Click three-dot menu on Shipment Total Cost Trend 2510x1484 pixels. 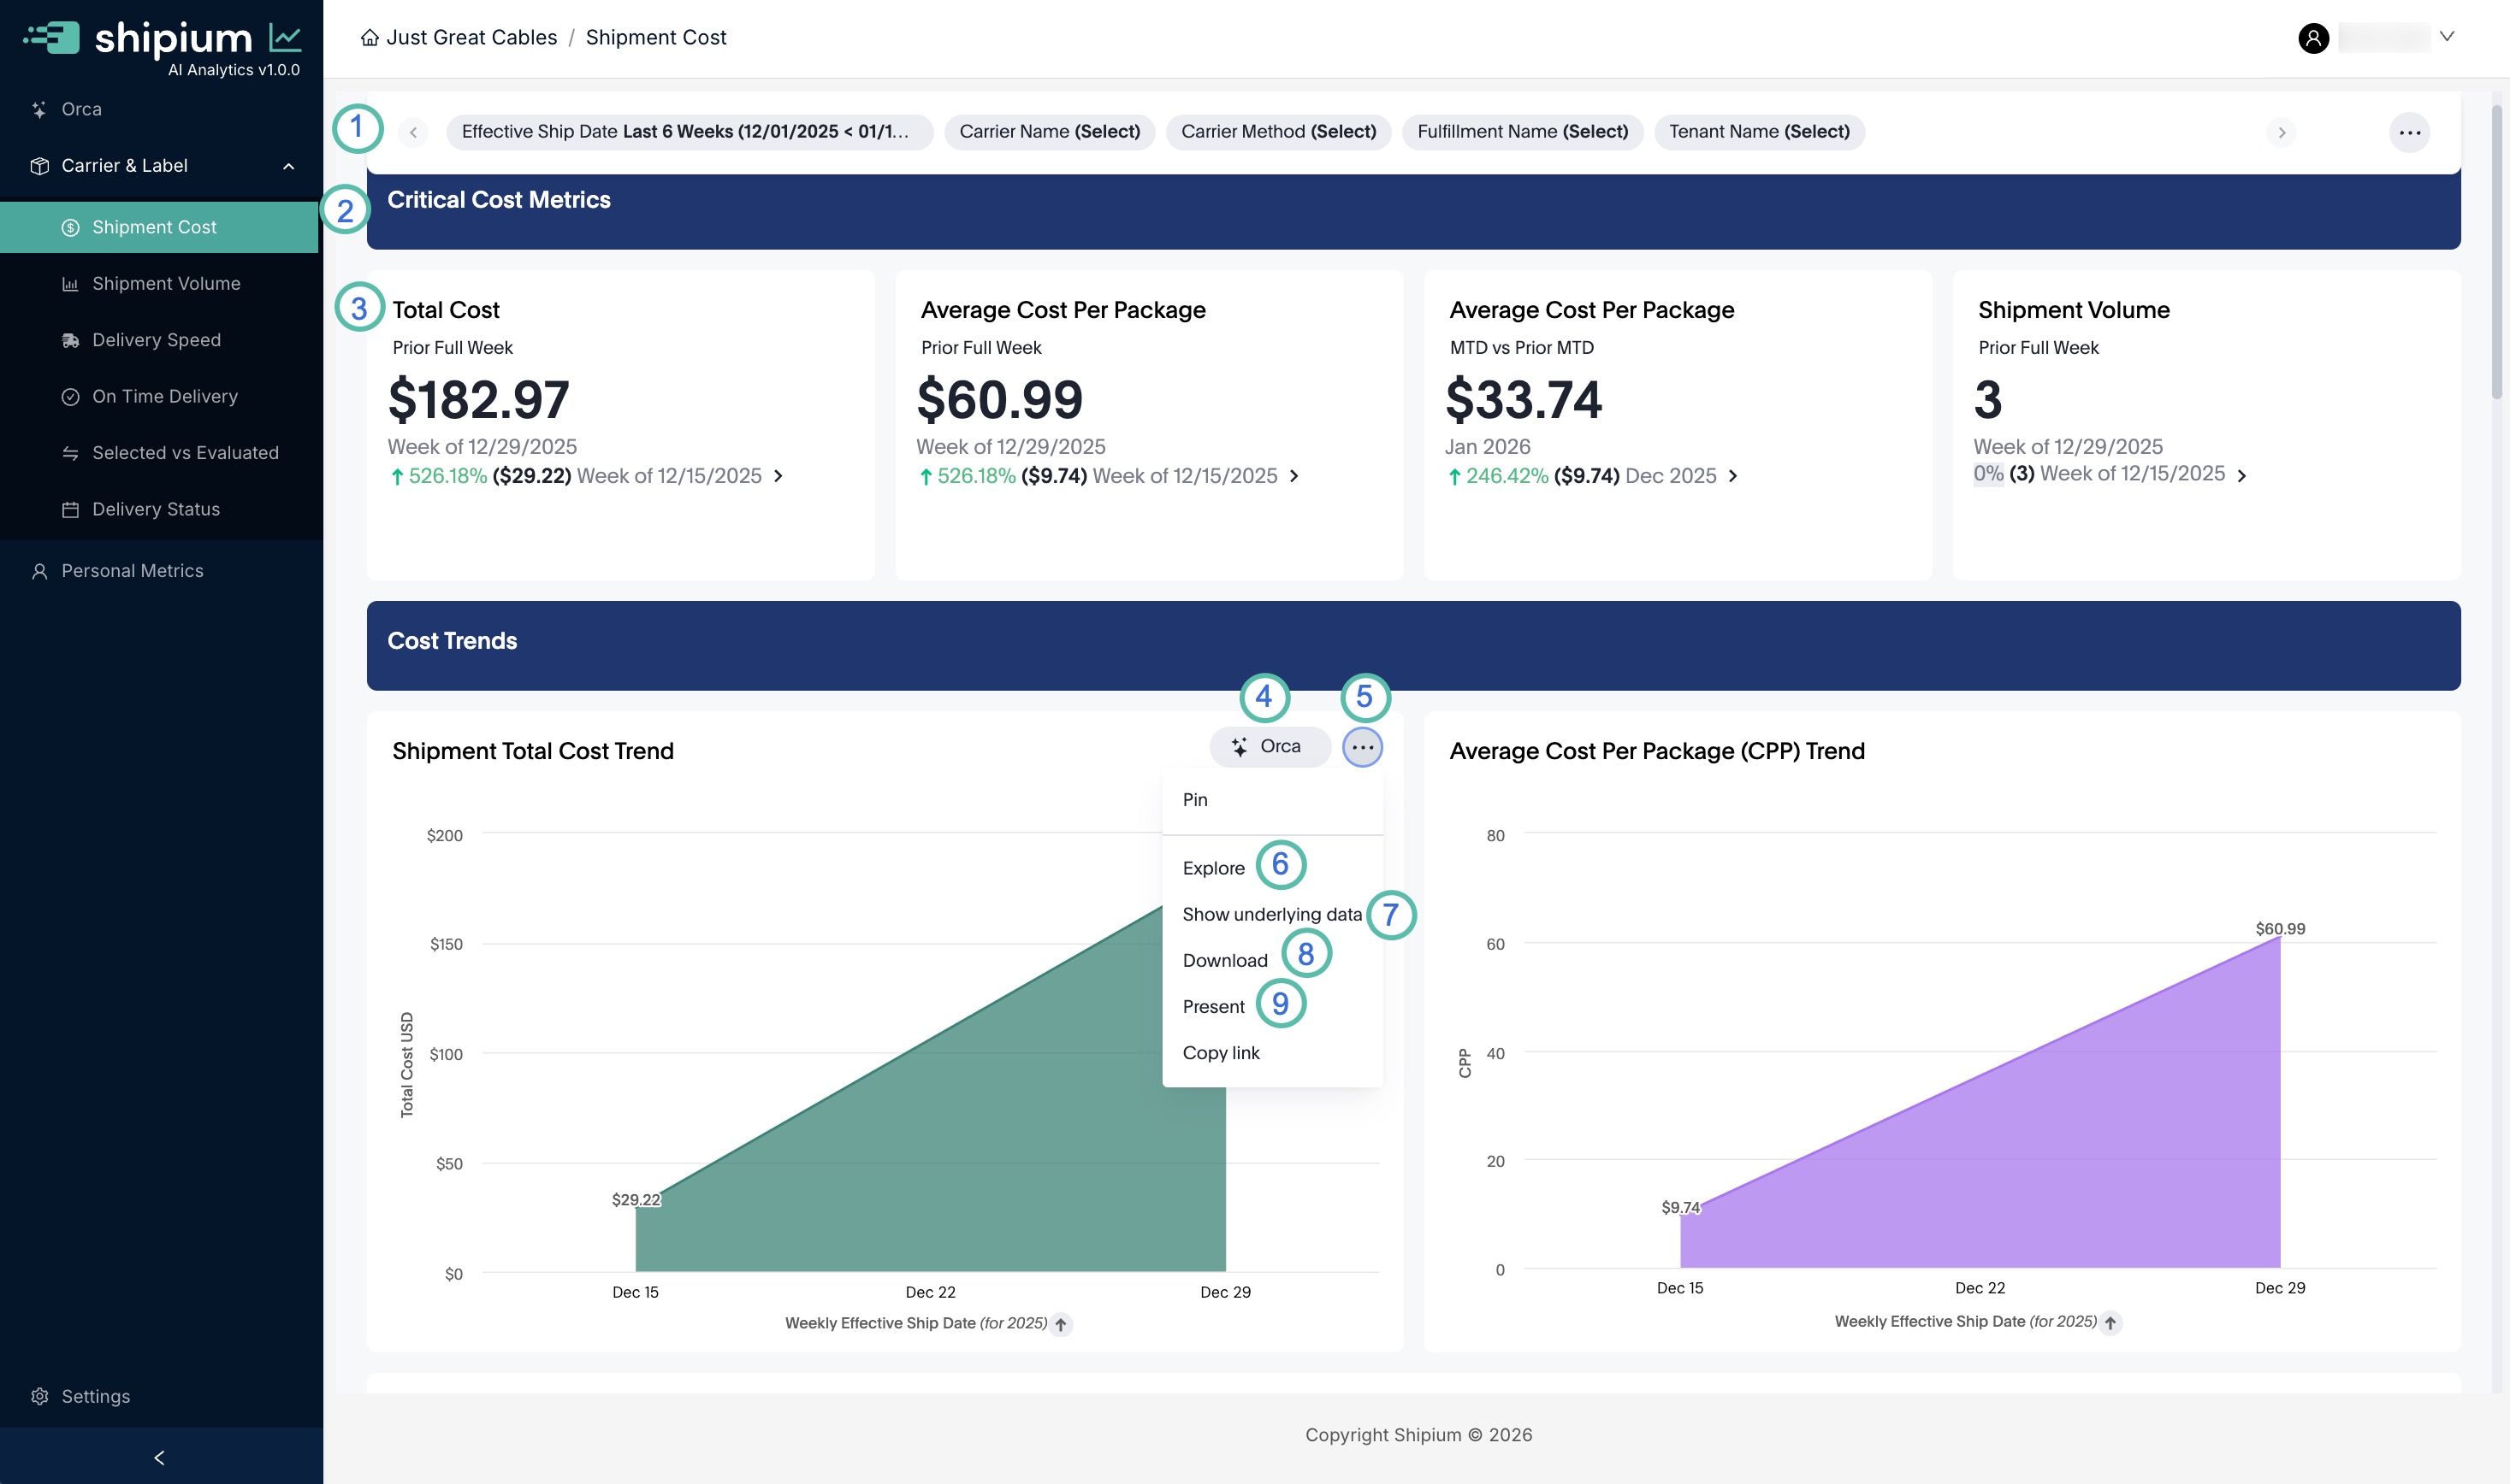[1362, 747]
